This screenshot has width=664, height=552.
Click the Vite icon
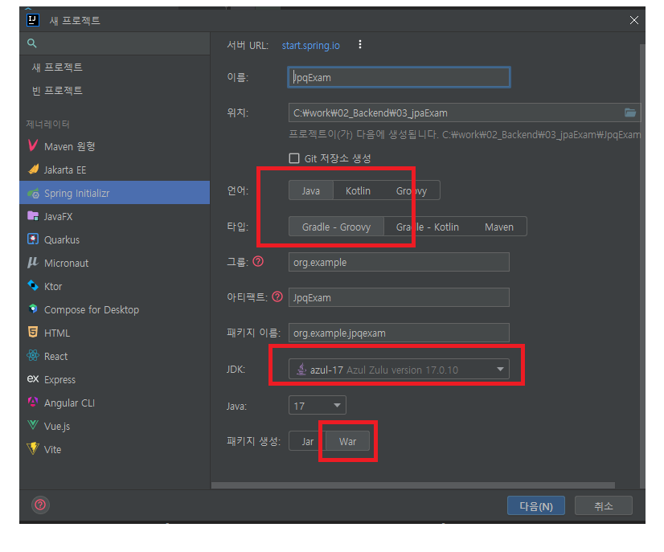[33, 448]
